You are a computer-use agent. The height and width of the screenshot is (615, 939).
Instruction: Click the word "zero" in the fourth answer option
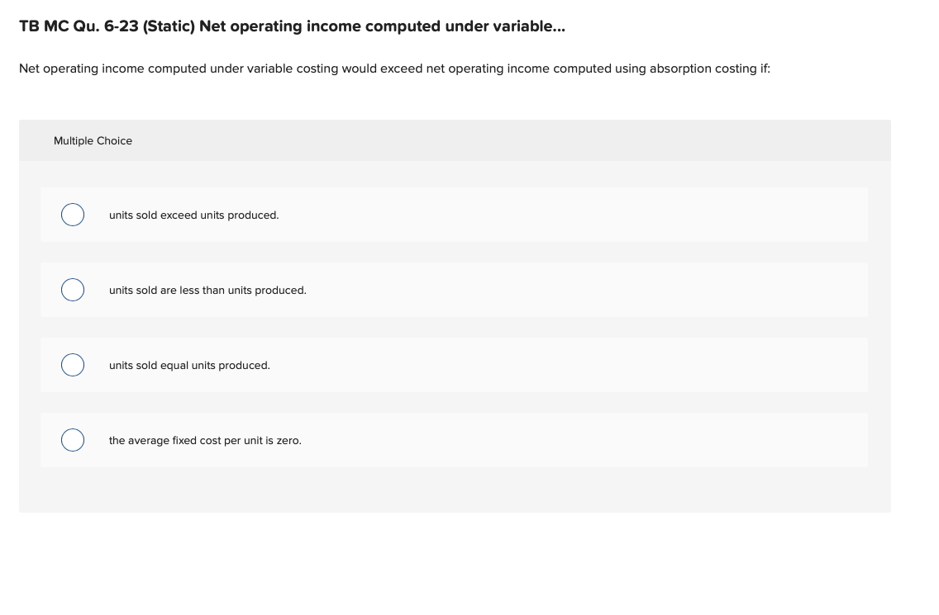[288, 441]
